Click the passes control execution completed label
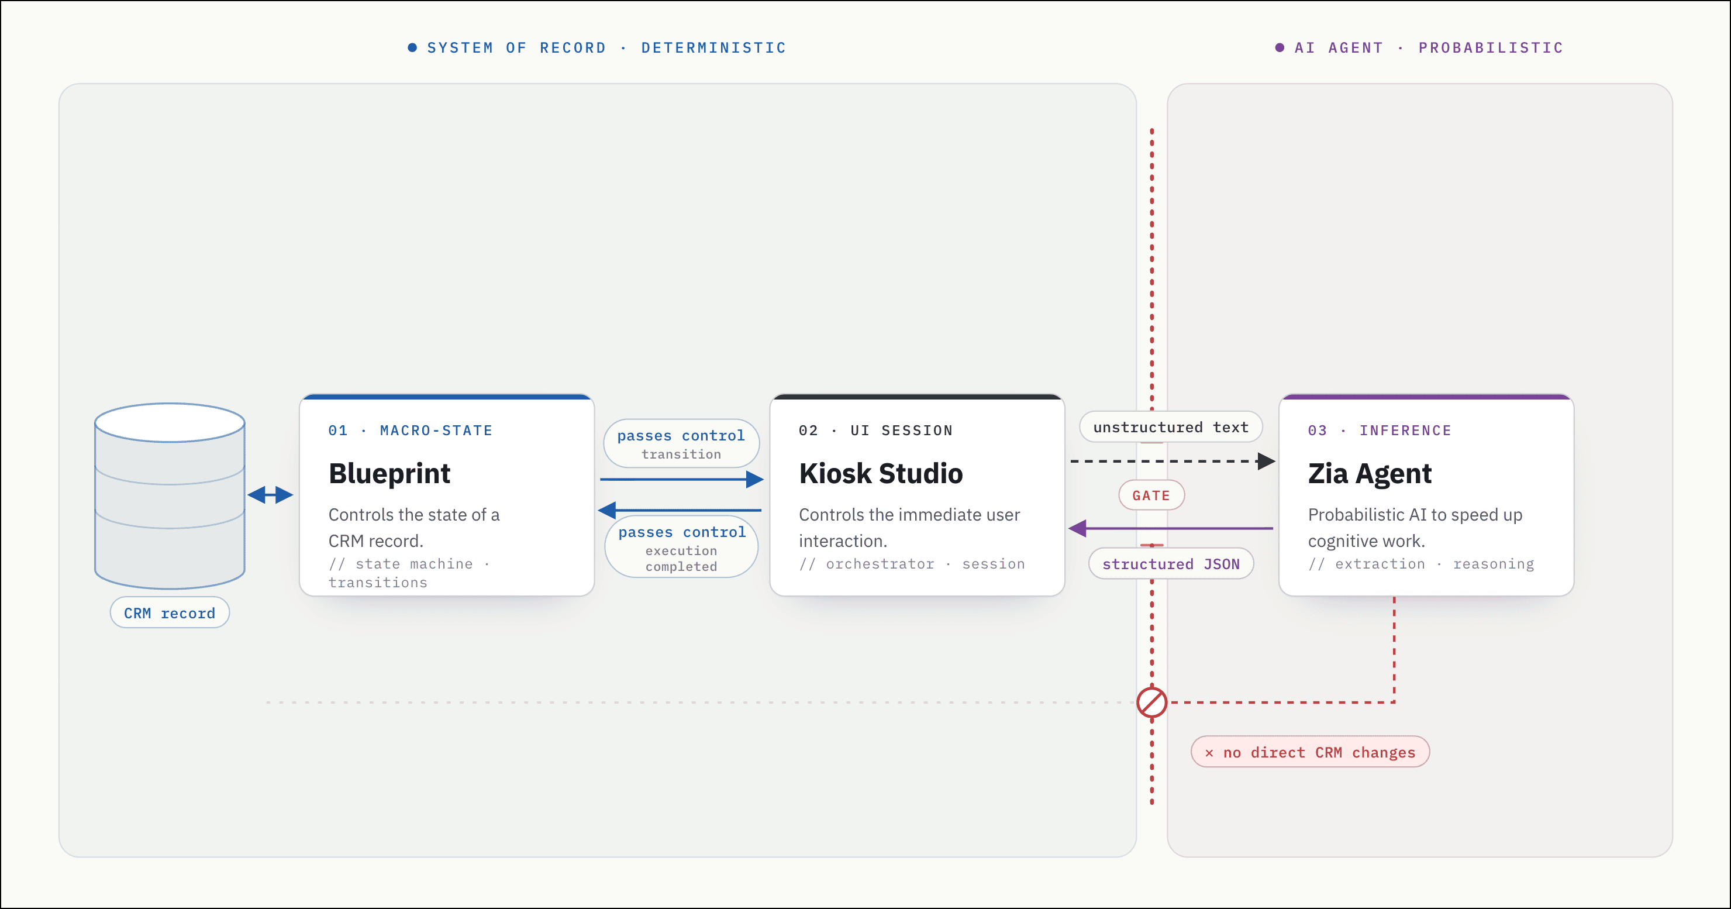This screenshot has height=909, width=1731. coord(681,548)
